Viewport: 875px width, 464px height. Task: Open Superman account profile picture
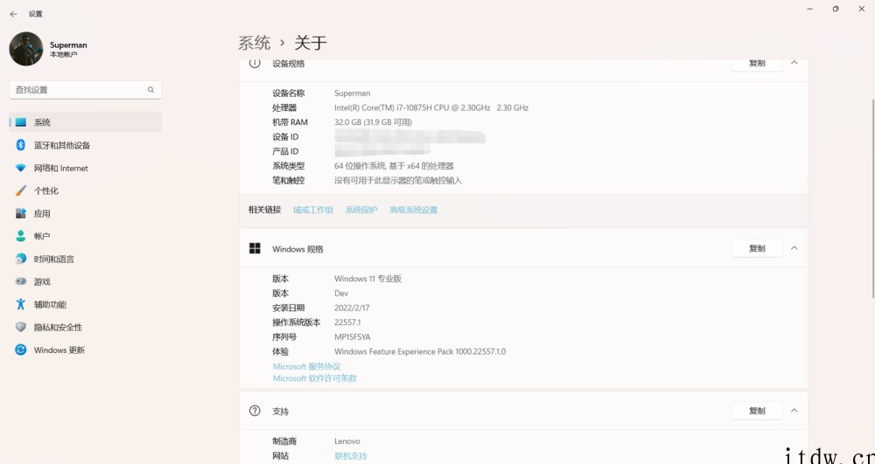pos(26,49)
